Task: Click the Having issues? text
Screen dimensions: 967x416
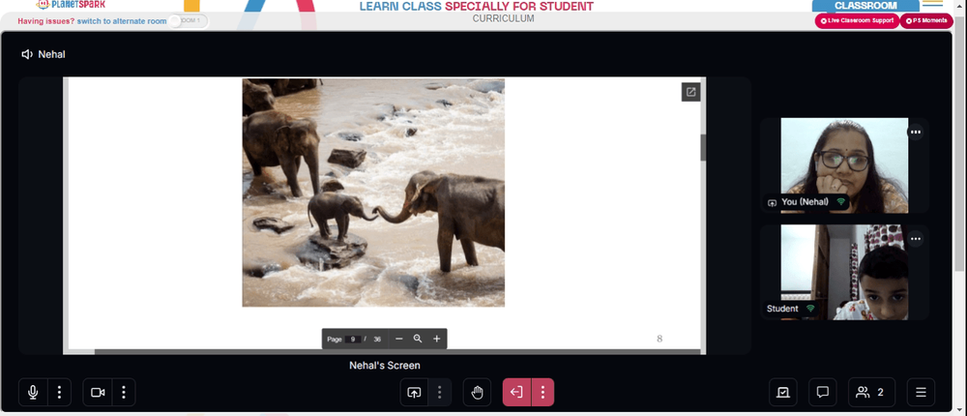Action: (46, 21)
